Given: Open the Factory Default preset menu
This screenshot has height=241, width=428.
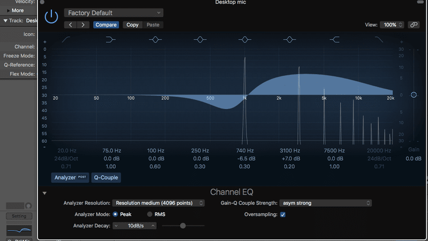Looking at the screenshot, I should [x=113, y=13].
